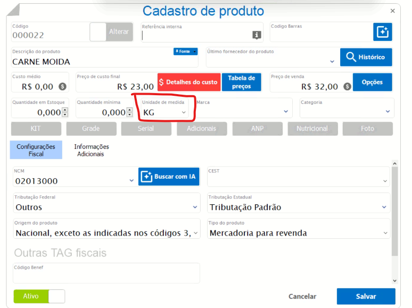The height and width of the screenshot is (308, 412).
Task: Click the Código Benef input field
Action: [106, 276]
